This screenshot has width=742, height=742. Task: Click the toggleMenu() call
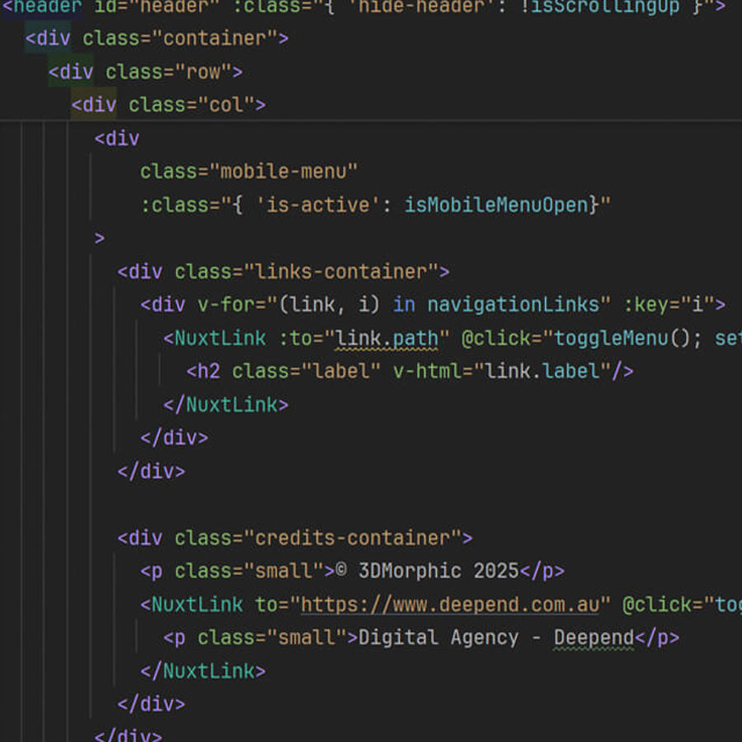tap(622, 338)
